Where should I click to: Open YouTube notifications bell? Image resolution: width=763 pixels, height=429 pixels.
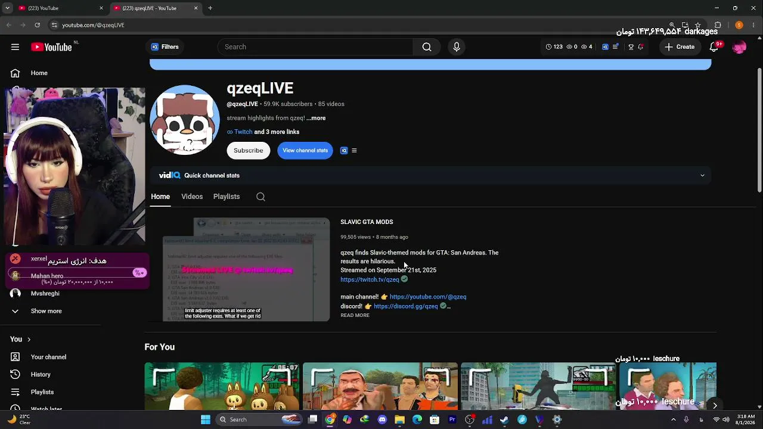coord(714,47)
